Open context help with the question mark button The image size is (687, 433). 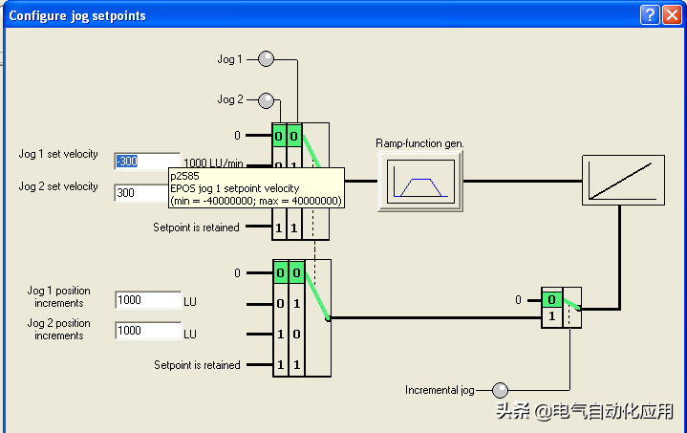[650, 14]
